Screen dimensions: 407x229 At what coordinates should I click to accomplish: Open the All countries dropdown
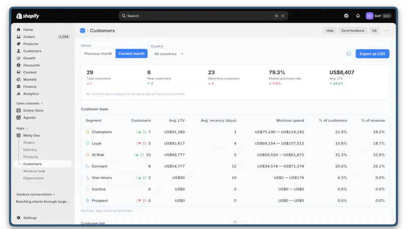click(168, 54)
